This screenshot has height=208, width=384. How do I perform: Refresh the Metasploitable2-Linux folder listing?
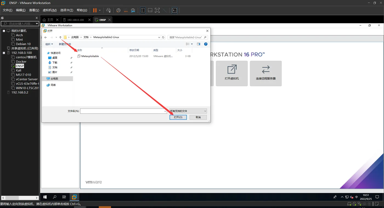pyautogui.click(x=163, y=37)
